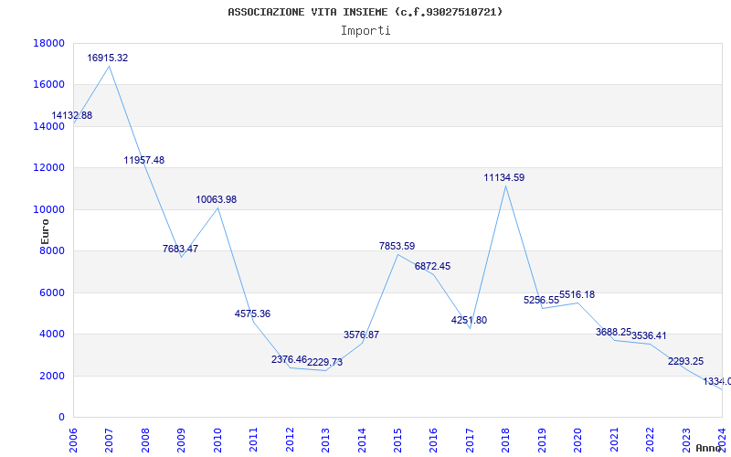Select the 6872.45 data label
Screen dimensions: 731x457
432,267
